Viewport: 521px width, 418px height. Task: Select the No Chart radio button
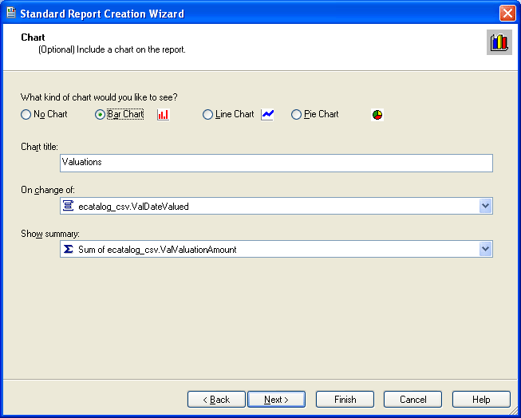(x=26, y=115)
